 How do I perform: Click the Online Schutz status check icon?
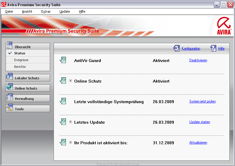tap(63, 81)
